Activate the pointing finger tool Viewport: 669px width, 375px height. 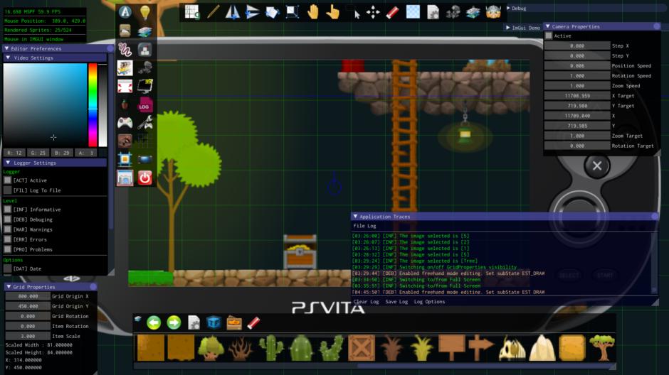tap(333, 12)
